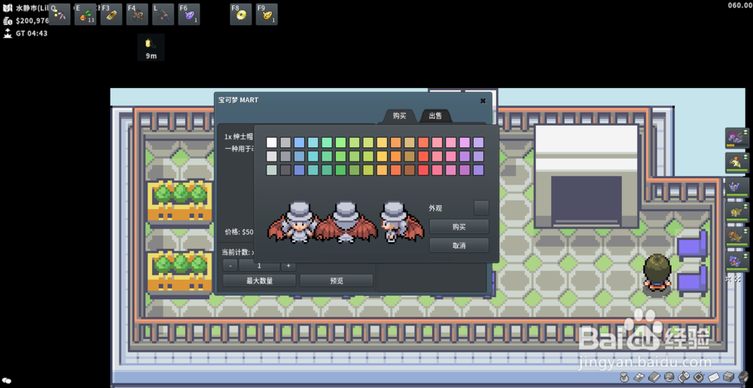Open the handheld device icon in bottom menu
This screenshot has height=388, width=753.
coord(699,377)
